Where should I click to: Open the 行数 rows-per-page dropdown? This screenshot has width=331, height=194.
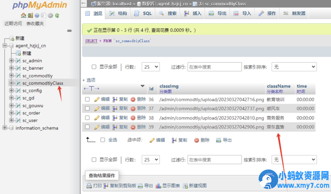point(150,67)
